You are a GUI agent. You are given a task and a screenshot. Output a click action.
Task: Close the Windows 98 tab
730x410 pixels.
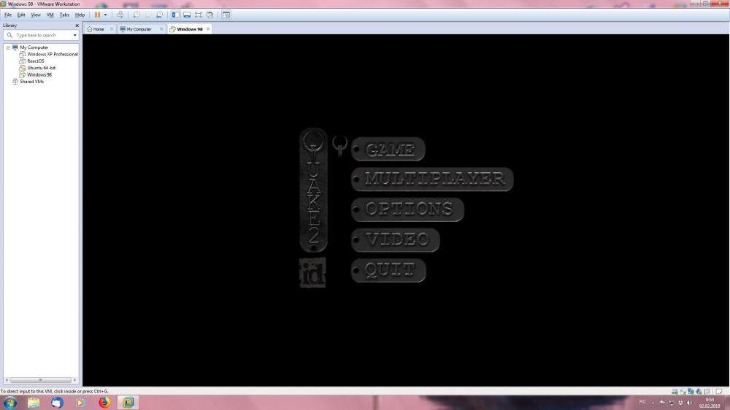coord(208,29)
